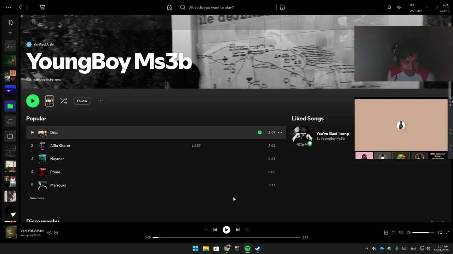The width and height of the screenshot is (453, 254).
Task: Expand popular tracks with See more
Action: (x=37, y=198)
